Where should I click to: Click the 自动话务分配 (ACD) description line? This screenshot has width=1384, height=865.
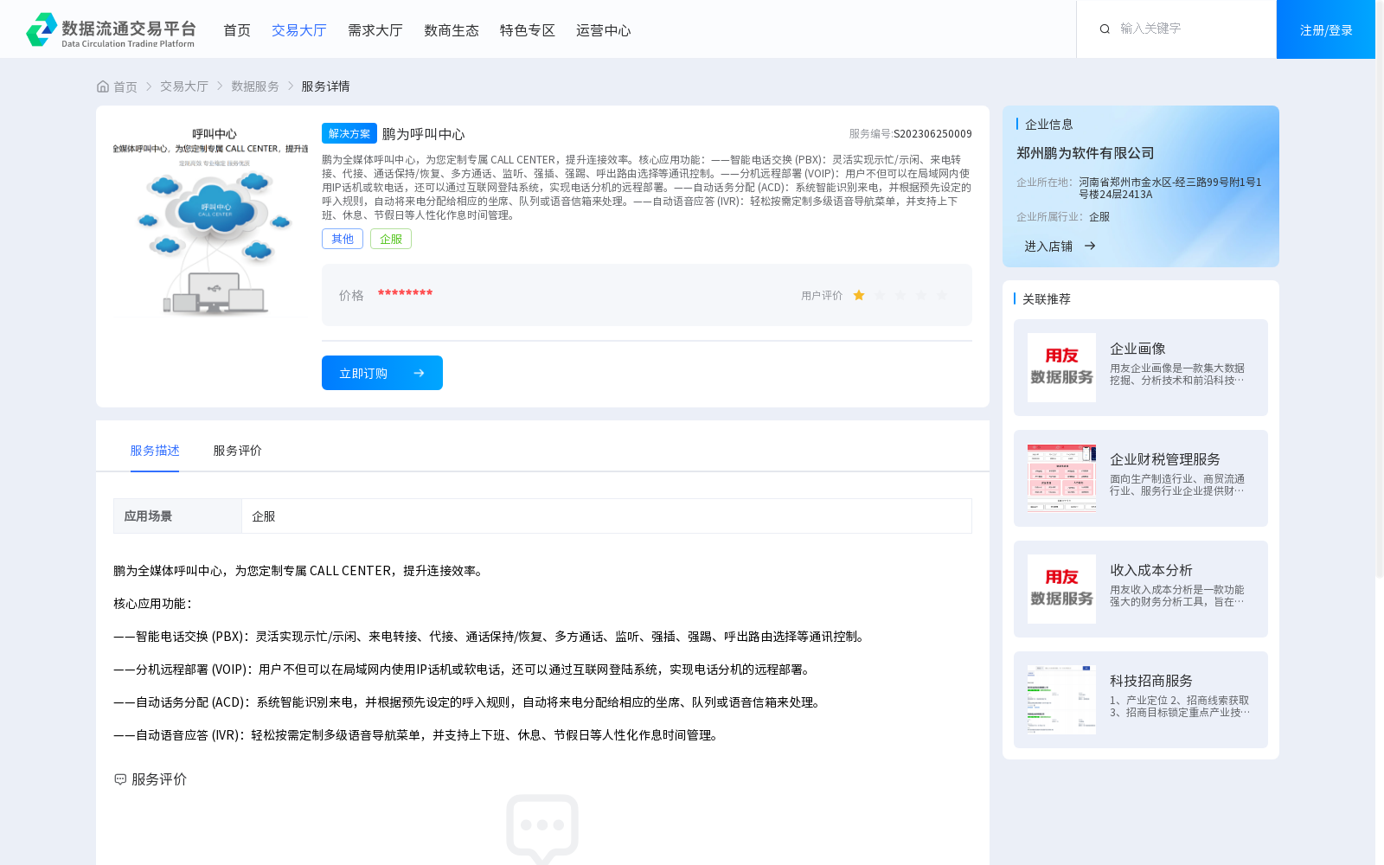[x=469, y=702]
